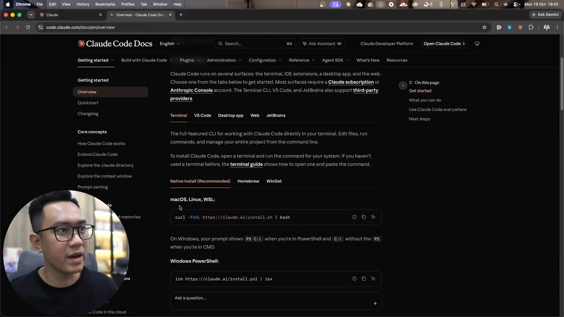Open the Chrome Extensions puzzle icon
The height and width of the screenshot is (317, 564).
coord(531,27)
